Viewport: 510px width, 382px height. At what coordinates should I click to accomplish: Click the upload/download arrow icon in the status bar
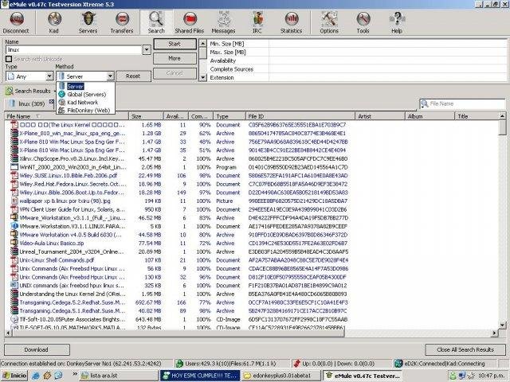click(296, 364)
